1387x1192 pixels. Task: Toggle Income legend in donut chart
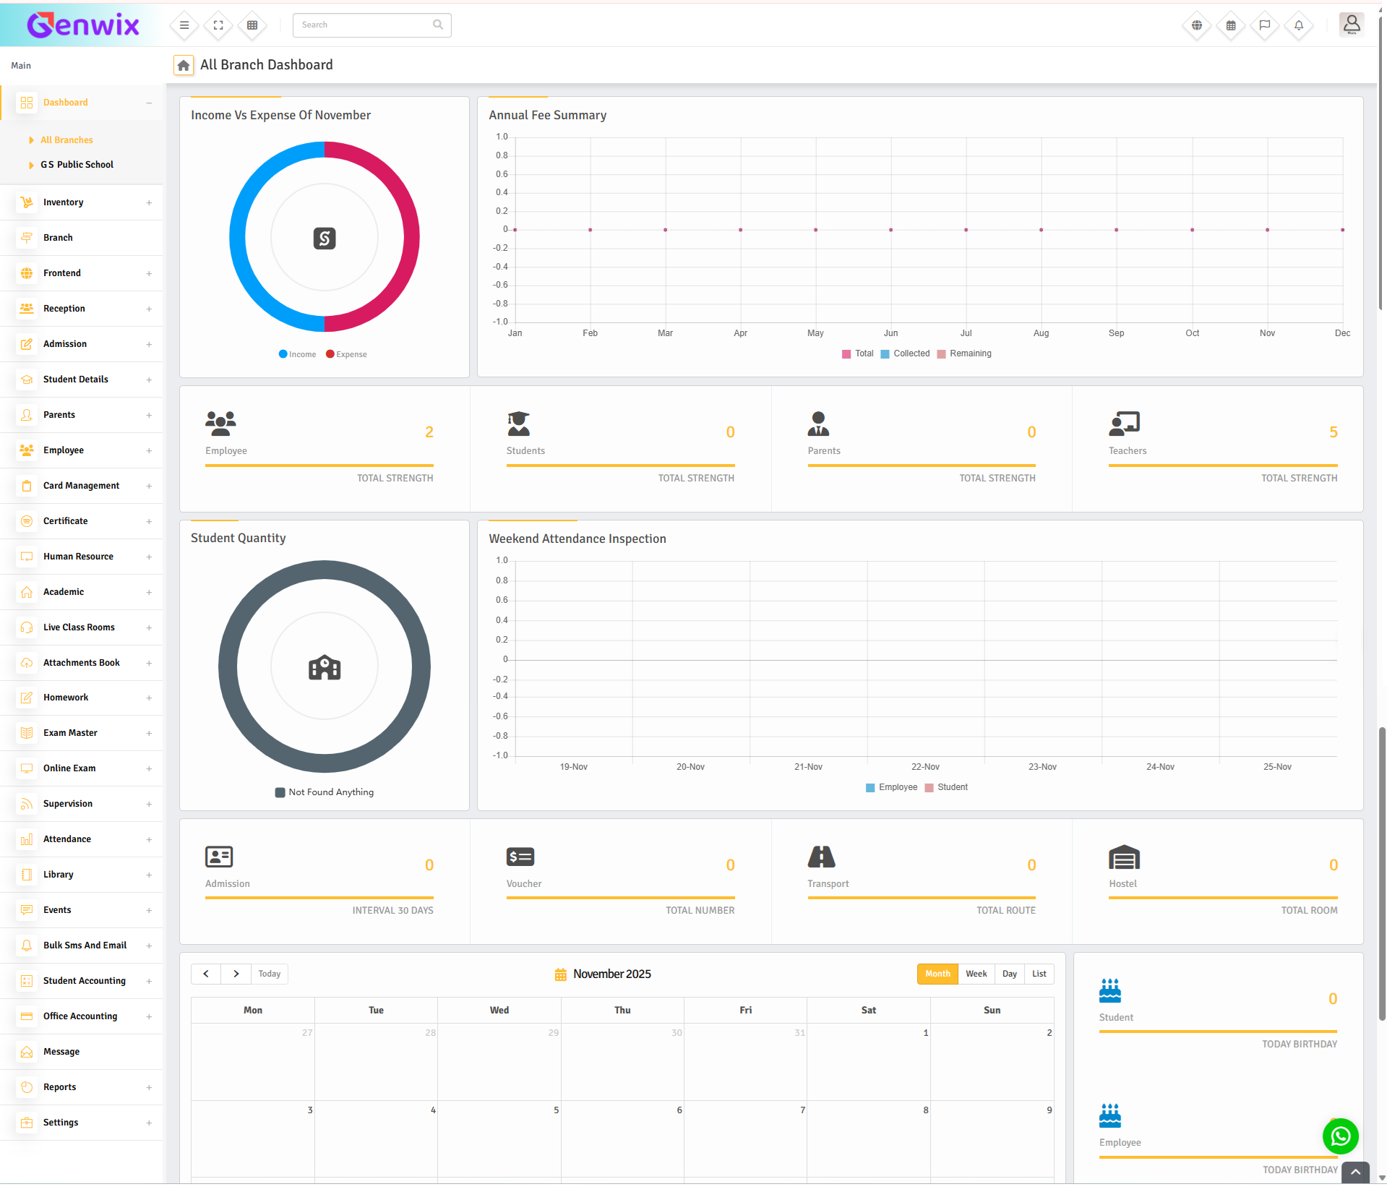pos(297,354)
